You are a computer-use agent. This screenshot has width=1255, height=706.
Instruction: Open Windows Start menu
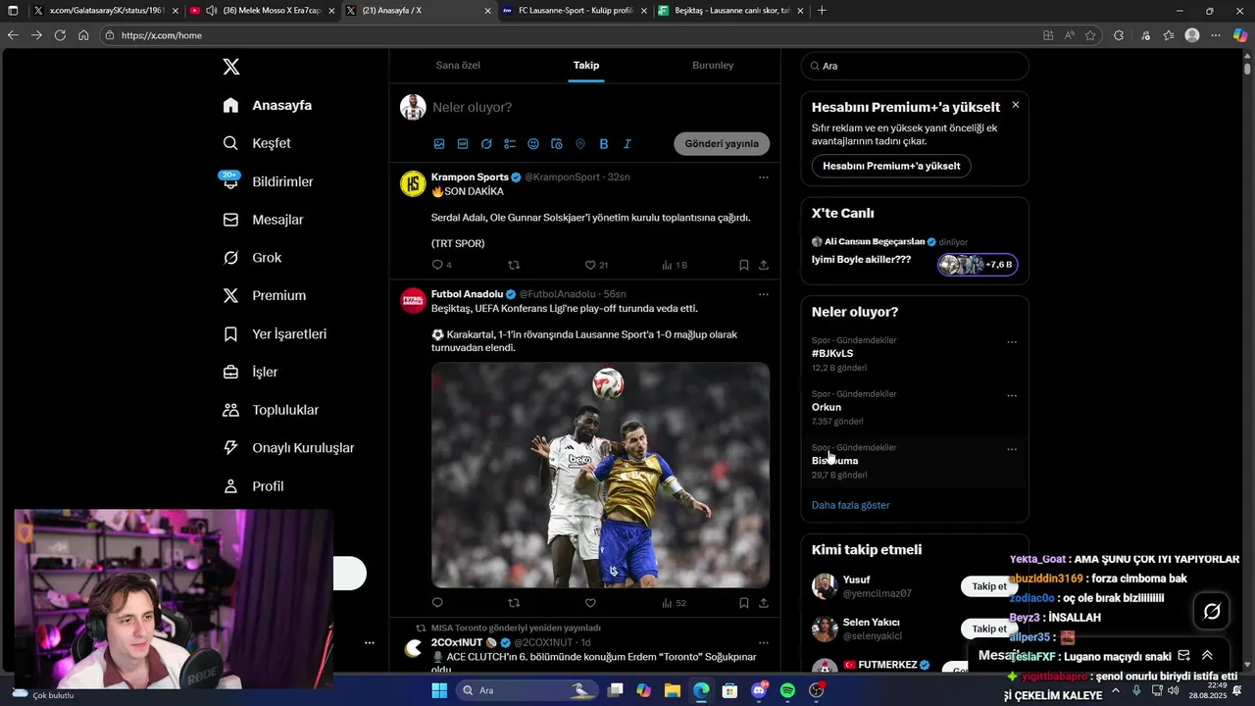pos(439,690)
